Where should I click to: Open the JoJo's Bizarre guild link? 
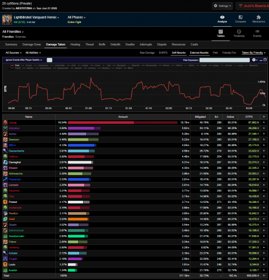click(x=254, y=6)
